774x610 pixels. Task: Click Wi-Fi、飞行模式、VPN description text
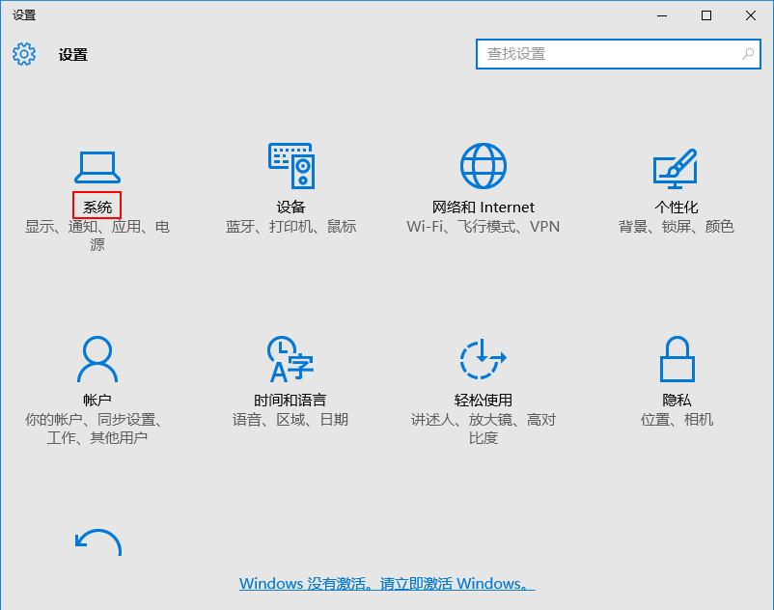pos(484,227)
